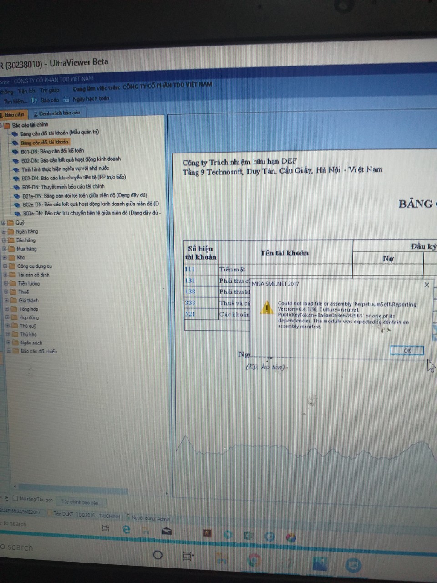Expand the Kho folder
This screenshot has height=583, width=437.
pos(5,257)
